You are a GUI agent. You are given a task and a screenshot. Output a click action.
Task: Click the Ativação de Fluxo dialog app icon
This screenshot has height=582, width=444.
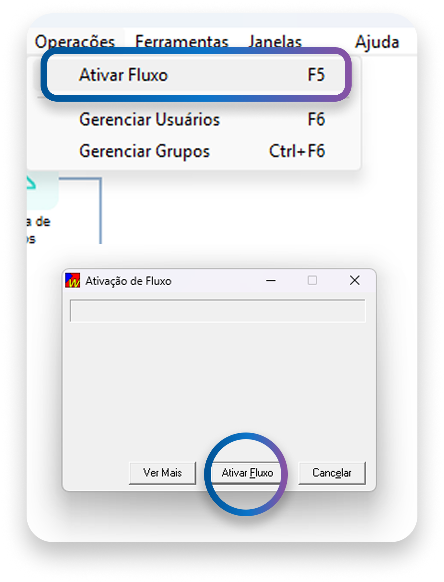[x=73, y=281]
